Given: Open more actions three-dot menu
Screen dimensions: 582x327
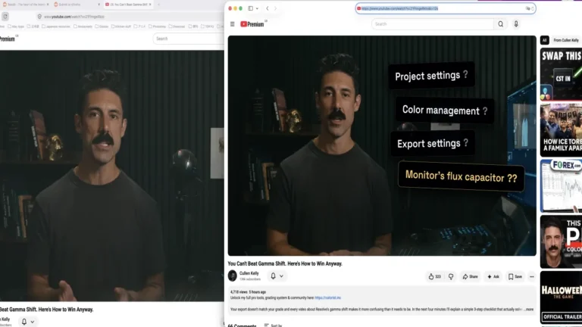Looking at the screenshot, I should coord(531,276).
